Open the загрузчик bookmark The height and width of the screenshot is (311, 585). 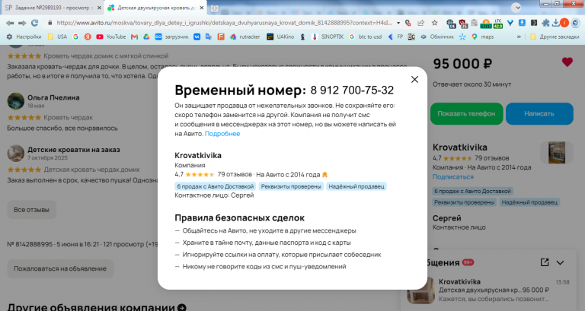click(171, 36)
